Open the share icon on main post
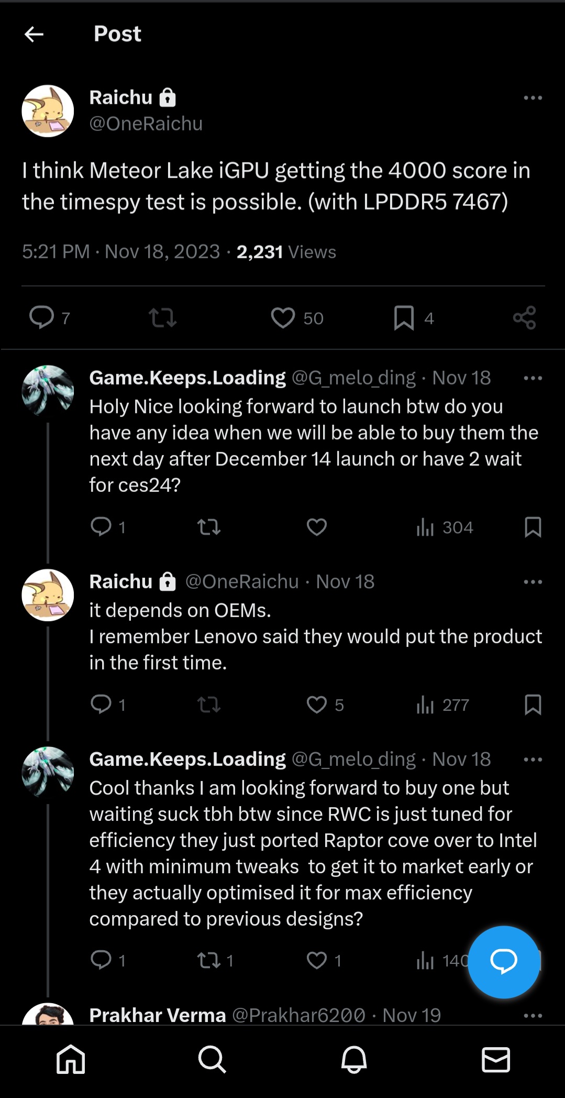Viewport: 565px width, 1098px height. [524, 317]
